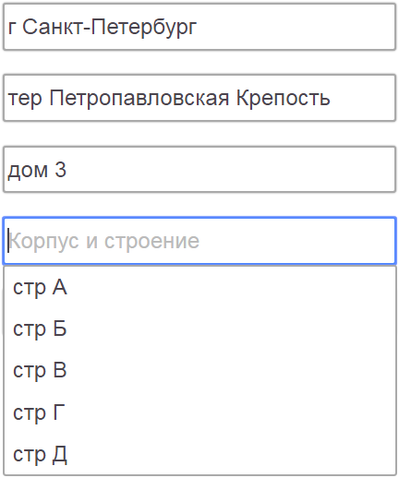Focus the 'г Санкт-Петербург' city field
The width and height of the screenshot is (399, 478).
[x=199, y=27]
